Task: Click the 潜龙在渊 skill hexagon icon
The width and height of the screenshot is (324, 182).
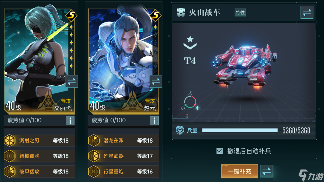Action: [94, 141]
